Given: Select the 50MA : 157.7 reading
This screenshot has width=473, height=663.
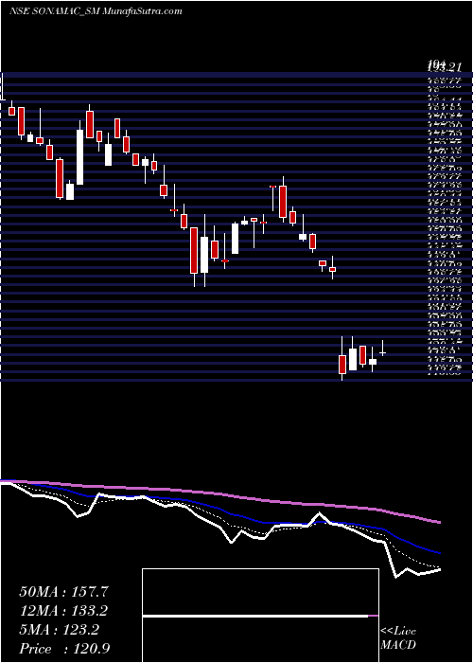Looking at the screenshot, I should tap(64, 592).
